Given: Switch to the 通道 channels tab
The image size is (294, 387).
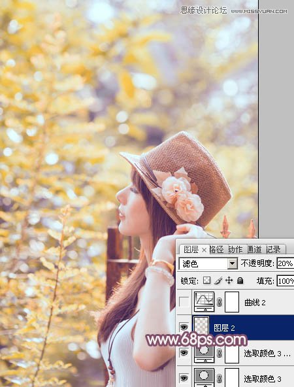Looking at the screenshot, I should (x=254, y=250).
